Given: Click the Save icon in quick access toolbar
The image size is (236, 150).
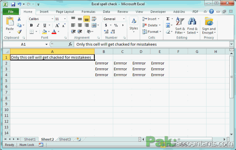Looking at the screenshot, I should tap(13, 4).
